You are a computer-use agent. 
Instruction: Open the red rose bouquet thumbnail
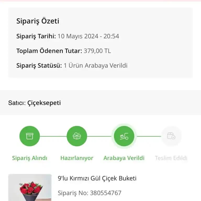pos(30,188)
